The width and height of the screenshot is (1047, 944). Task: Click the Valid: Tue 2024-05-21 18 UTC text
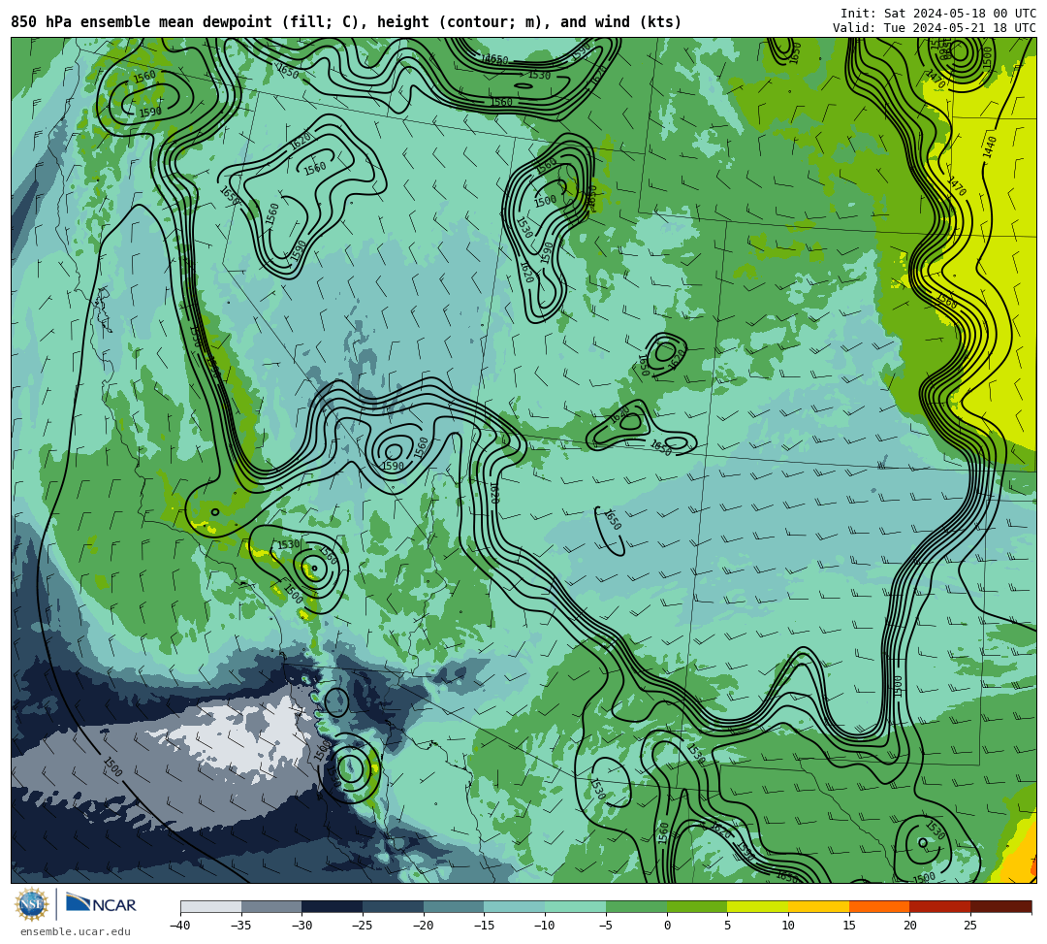[x=935, y=27]
